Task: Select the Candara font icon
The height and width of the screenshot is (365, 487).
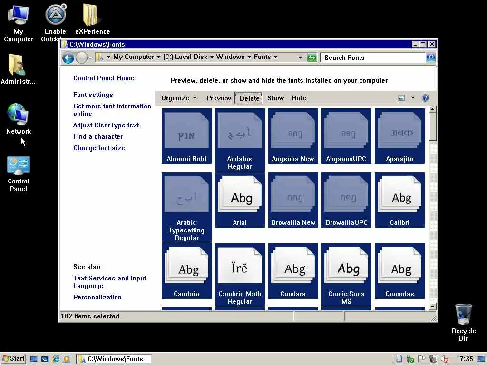Action: [293, 271]
